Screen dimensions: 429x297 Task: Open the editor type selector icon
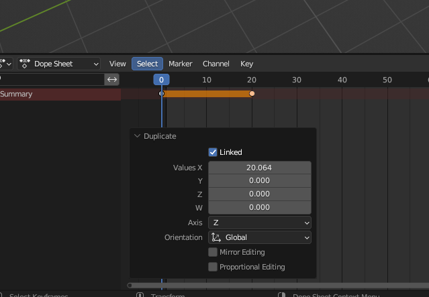coord(5,64)
